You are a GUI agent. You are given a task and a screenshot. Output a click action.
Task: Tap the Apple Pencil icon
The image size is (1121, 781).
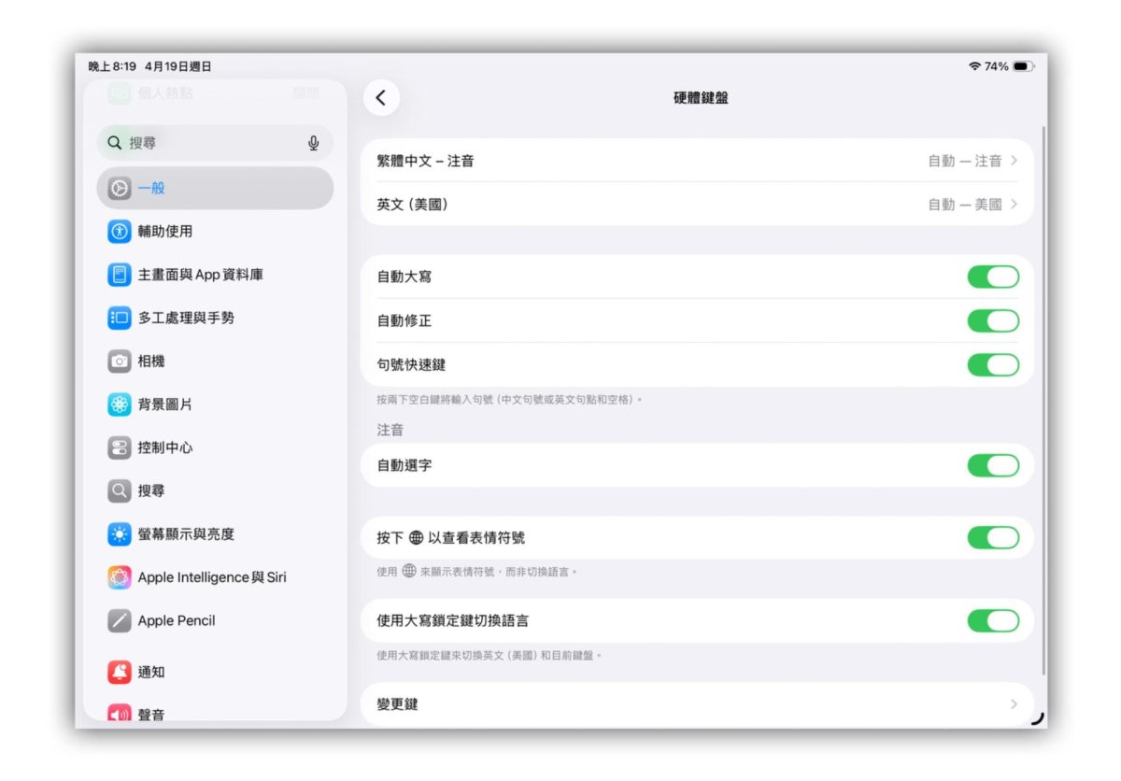coord(120,620)
